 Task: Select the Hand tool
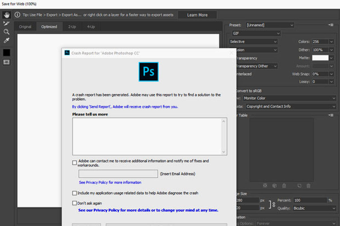(6, 15)
